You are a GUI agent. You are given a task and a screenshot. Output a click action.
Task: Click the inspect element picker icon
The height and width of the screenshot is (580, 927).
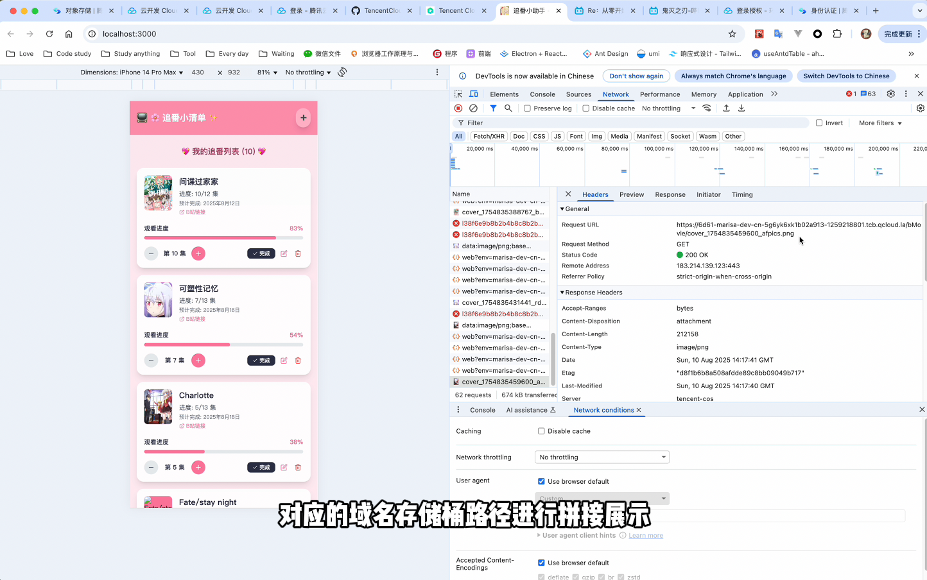tap(460, 93)
